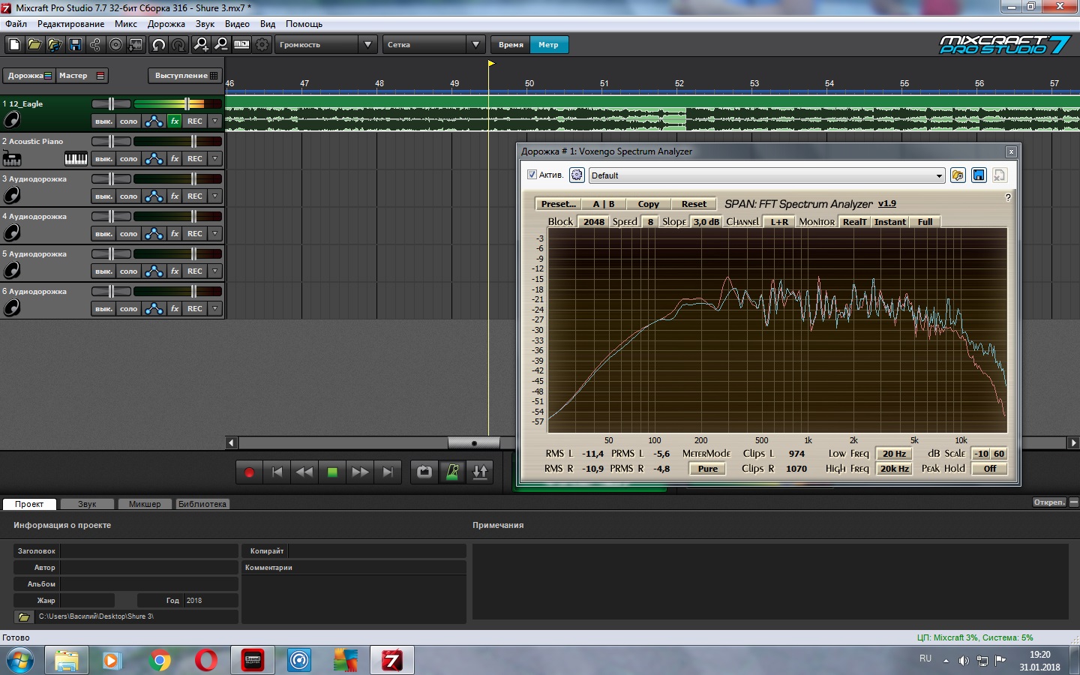Expand track 4 Аудиодорожка options arrow
This screenshot has height=675, width=1080.
click(x=215, y=233)
